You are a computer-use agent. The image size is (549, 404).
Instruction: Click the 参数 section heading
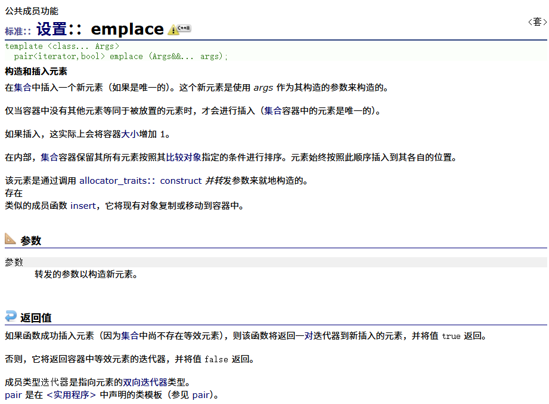point(31,240)
